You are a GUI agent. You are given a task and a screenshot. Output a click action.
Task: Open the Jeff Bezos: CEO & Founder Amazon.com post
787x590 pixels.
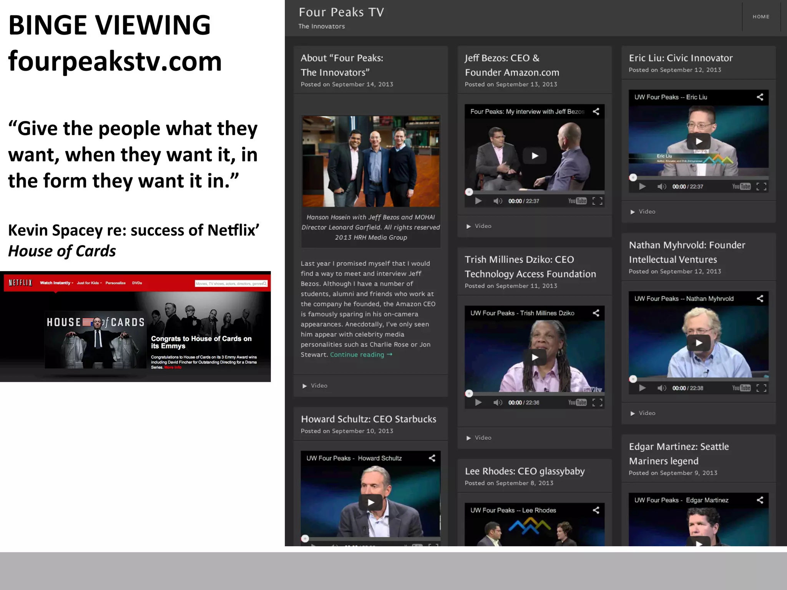[512, 65]
